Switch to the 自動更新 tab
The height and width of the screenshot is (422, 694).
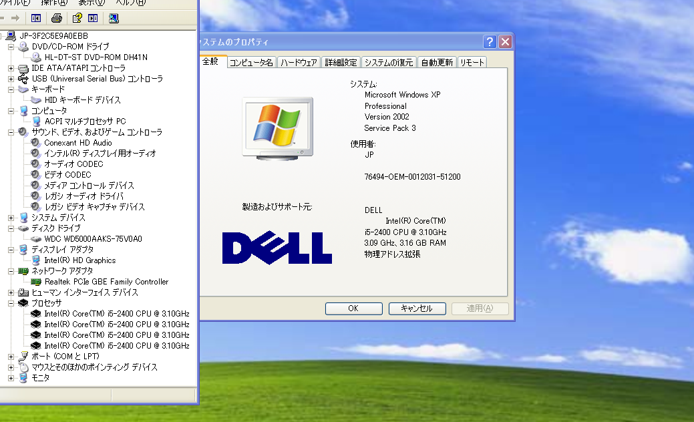click(437, 63)
